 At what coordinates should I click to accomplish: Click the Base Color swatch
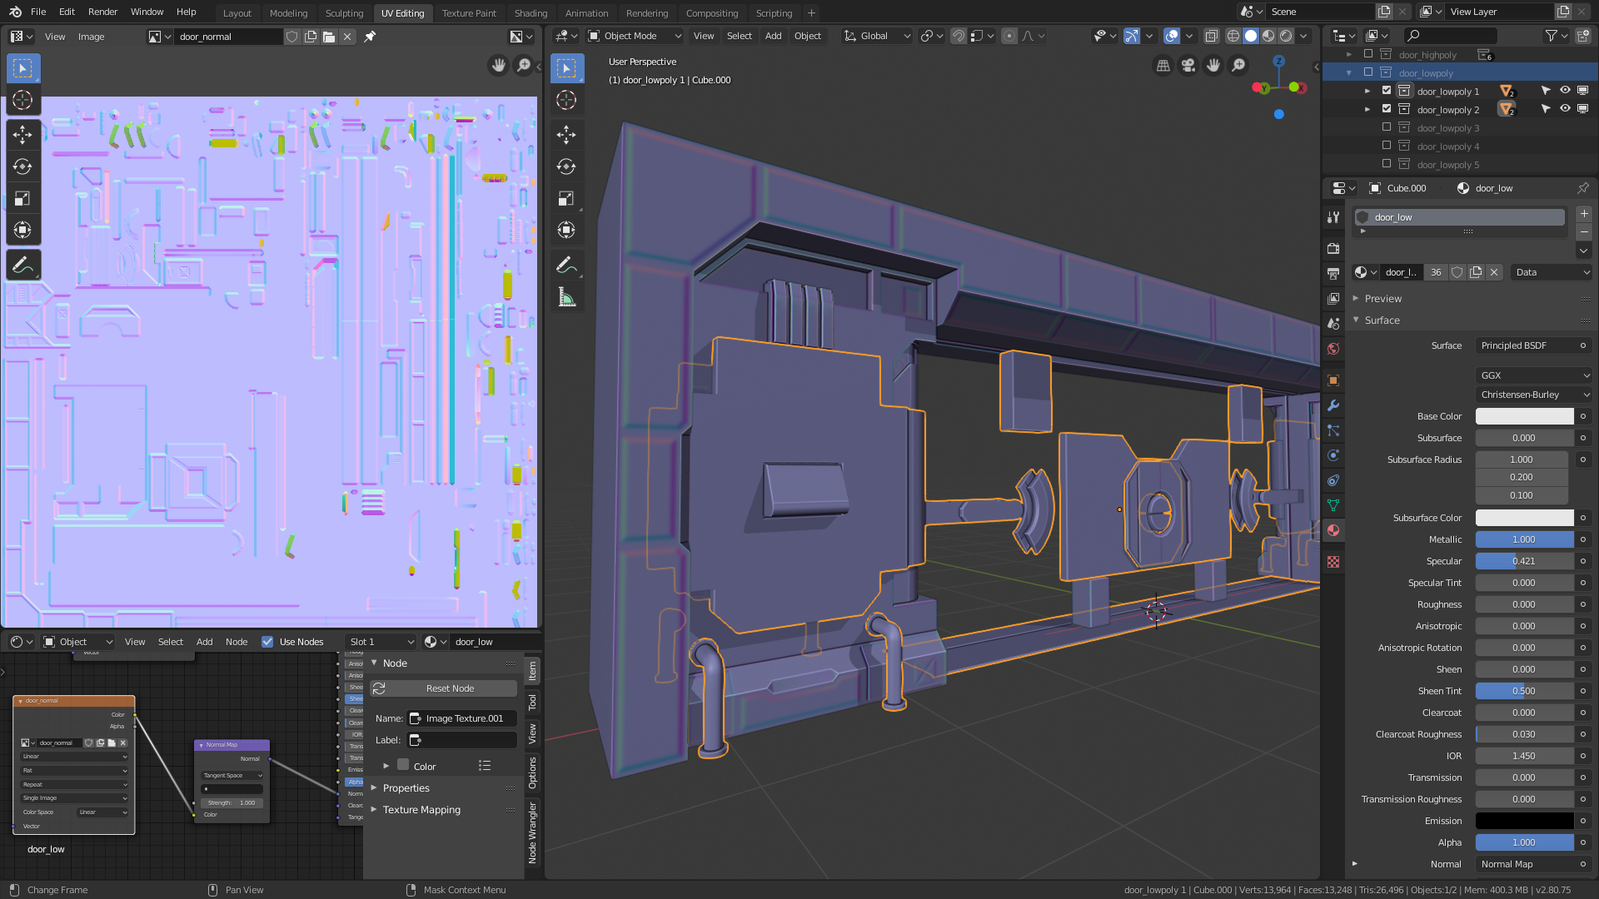click(x=1524, y=416)
